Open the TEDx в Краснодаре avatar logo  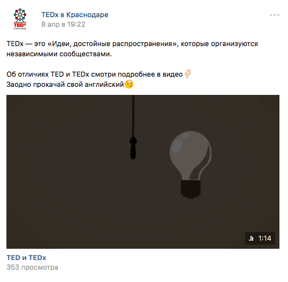[20, 19]
